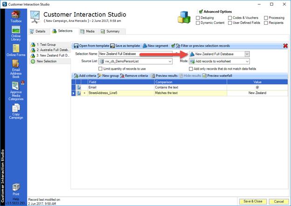The height and width of the screenshot is (206, 291).
Task: Click the Advanced Options heading
Action: tap(217, 12)
